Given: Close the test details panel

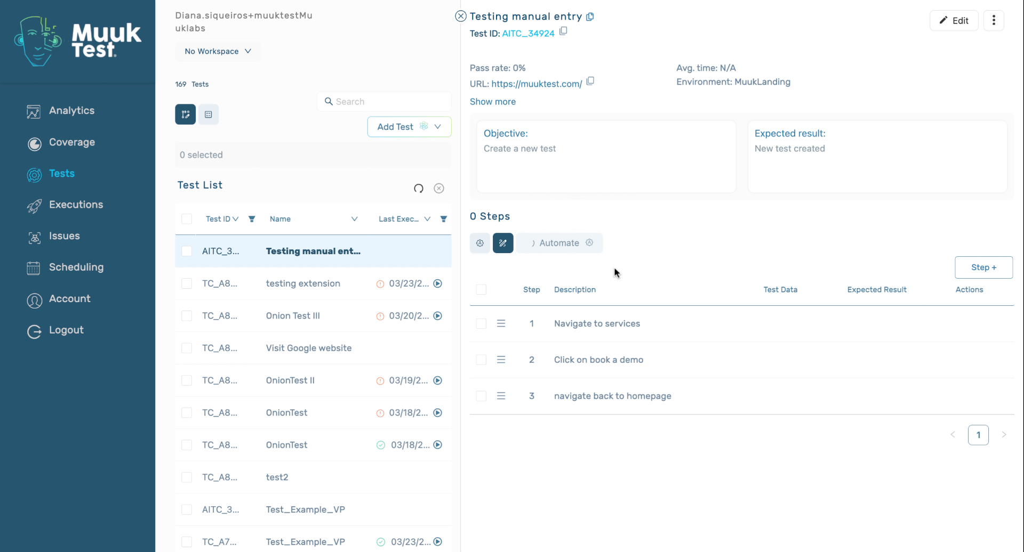Looking at the screenshot, I should (x=461, y=17).
